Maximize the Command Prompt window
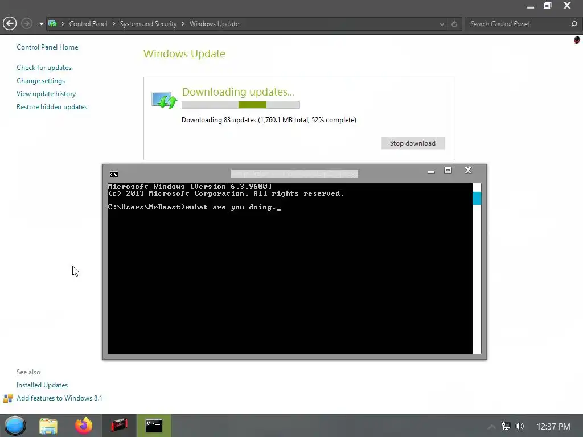Image resolution: width=583 pixels, height=437 pixels. (448, 170)
